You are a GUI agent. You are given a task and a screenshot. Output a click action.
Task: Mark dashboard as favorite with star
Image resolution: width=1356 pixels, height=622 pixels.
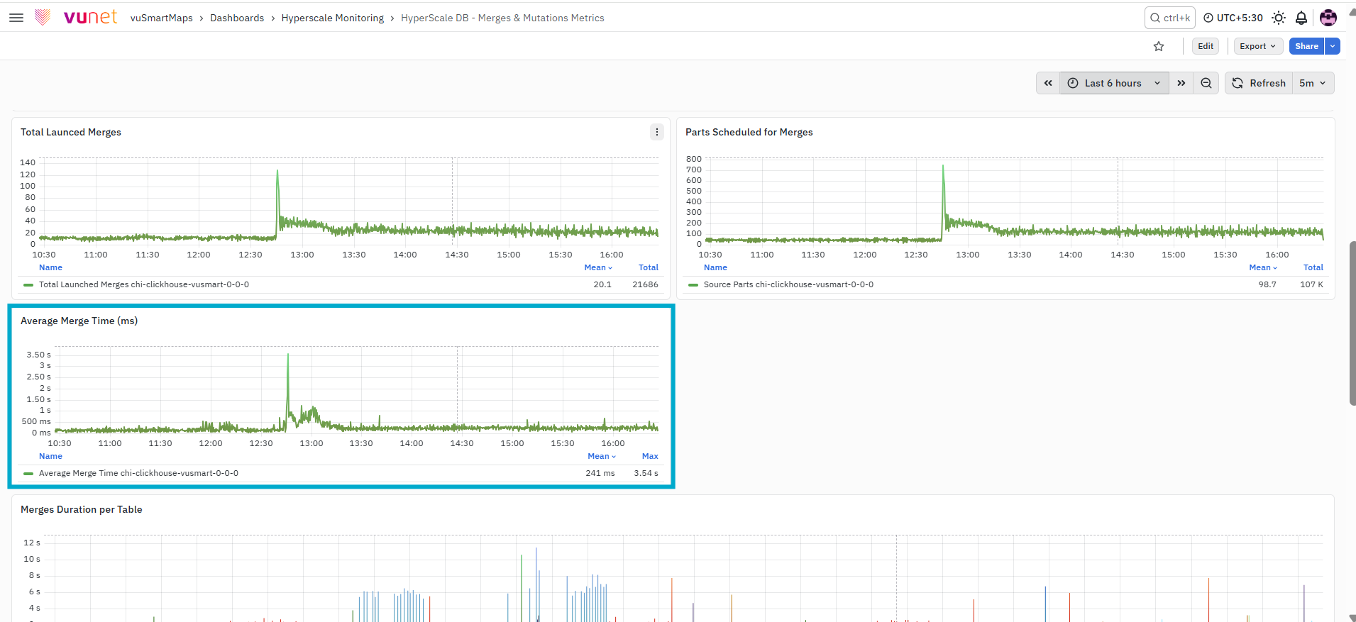click(1159, 46)
